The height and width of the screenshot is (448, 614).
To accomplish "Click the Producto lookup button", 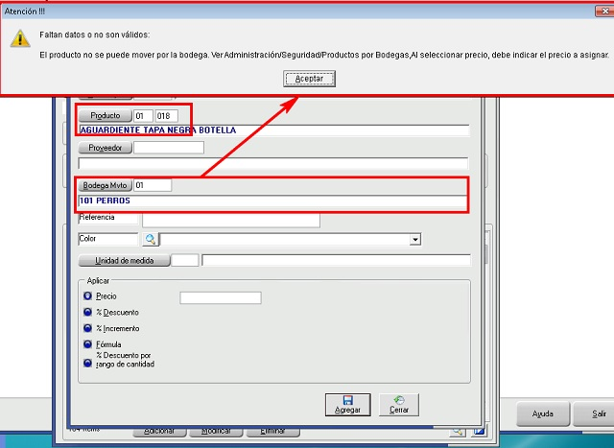I will coord(105,115).
